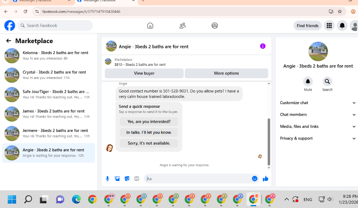Click the chat header listing thumbnail
358x208 pixels.
coord(111,46)
